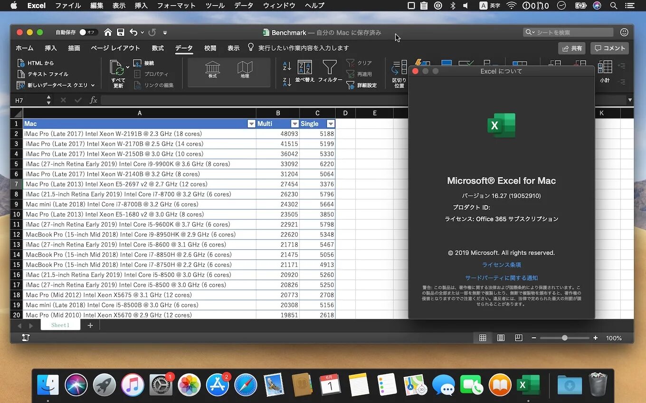Cancel the formula bar entry (X)
The height and width of the screenshot is (403, 646).
(63, 100)
